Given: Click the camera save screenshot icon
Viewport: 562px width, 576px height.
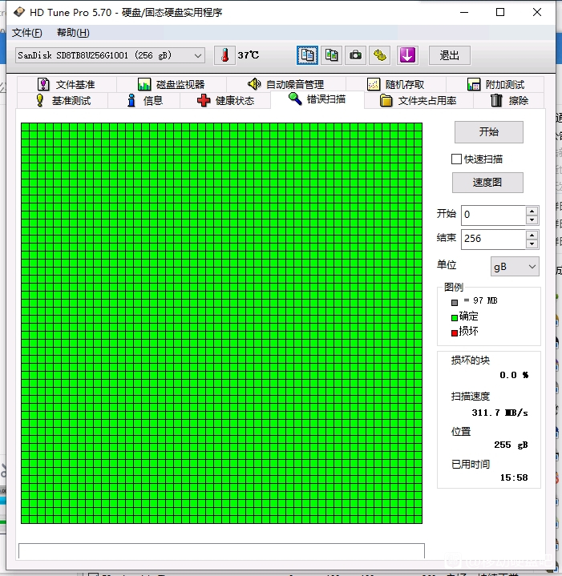Looking at the screenshot, I should click(x=355, y=55).
